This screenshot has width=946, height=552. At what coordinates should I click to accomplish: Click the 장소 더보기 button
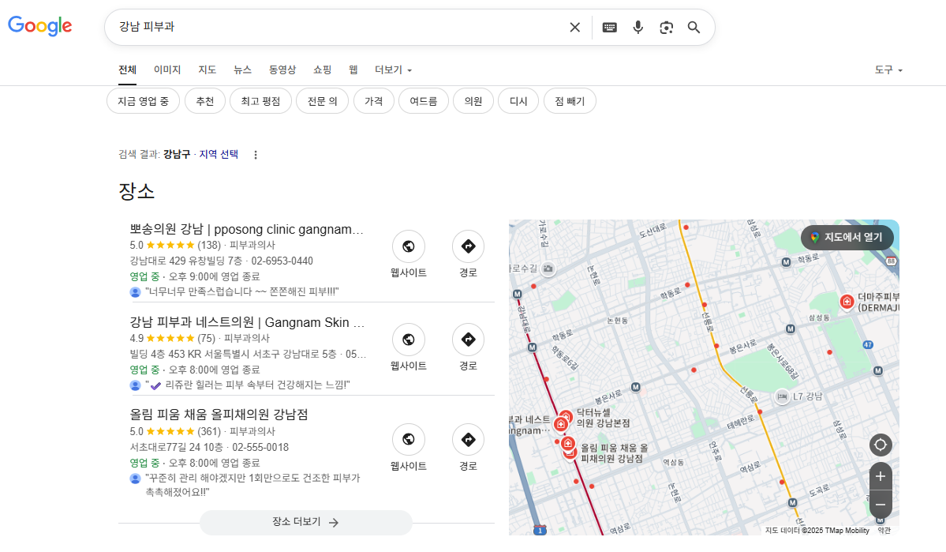[x=306, y=523]
